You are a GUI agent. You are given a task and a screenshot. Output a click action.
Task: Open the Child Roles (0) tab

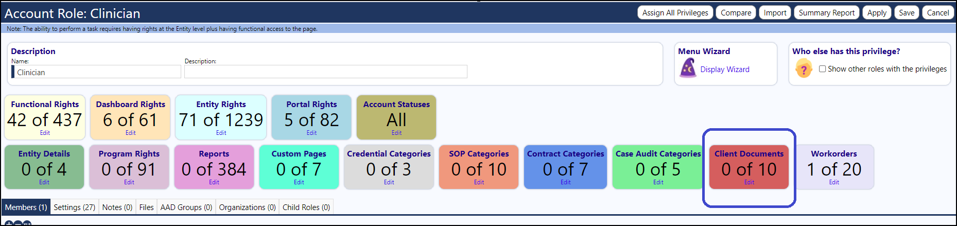[x=306, y=207]
